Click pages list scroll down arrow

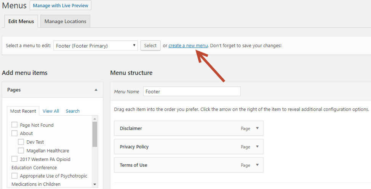[94, 184]
